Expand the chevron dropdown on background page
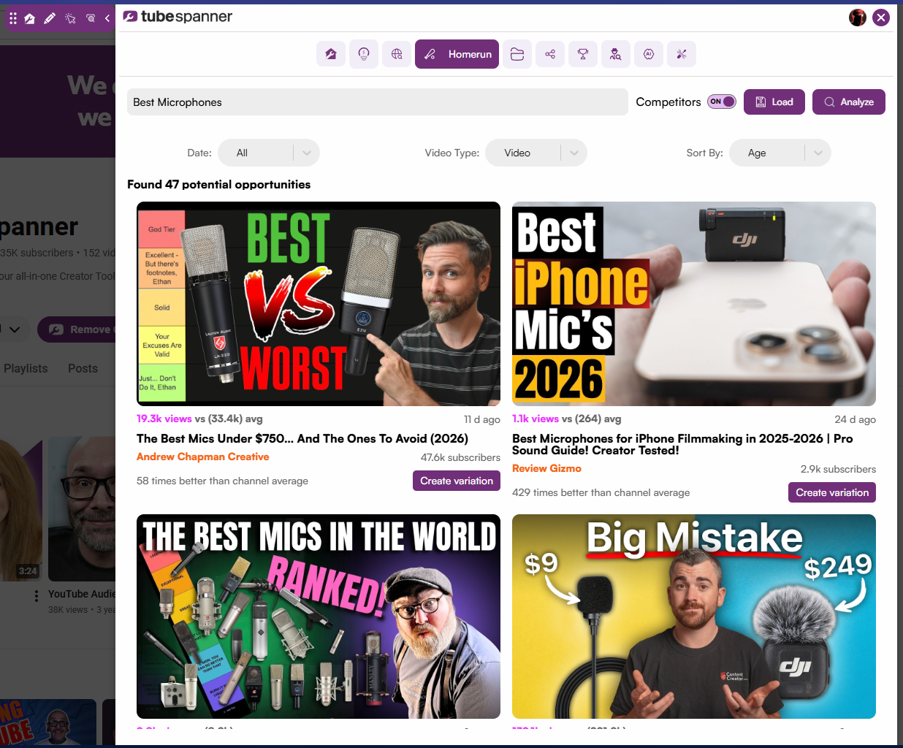This screenshot has height=748, width=903. (15, 329)
